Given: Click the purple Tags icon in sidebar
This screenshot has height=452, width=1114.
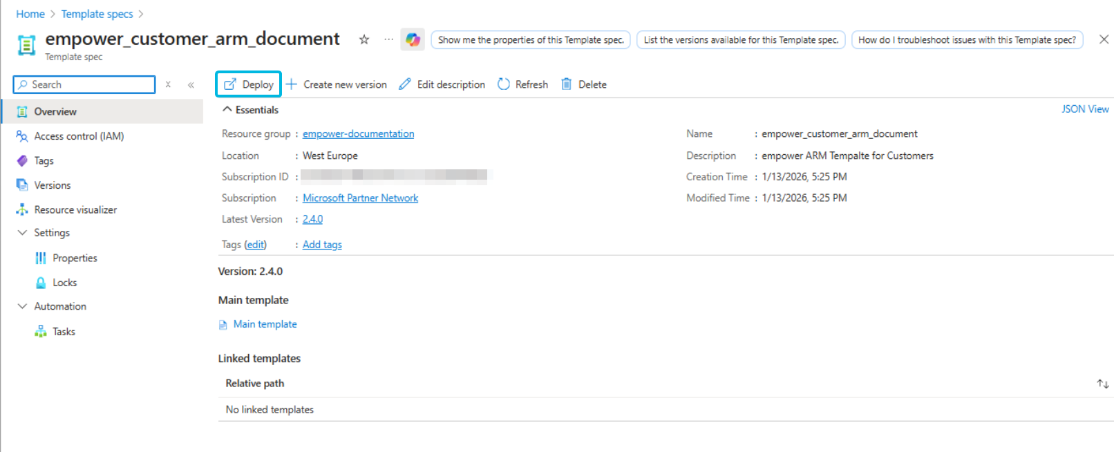Looking at the screenshot, I should 22,160.
